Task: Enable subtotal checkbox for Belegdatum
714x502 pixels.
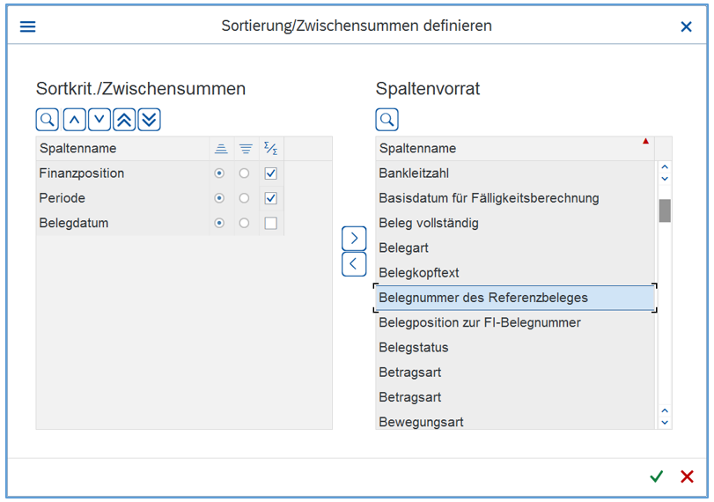Action: 270,224
